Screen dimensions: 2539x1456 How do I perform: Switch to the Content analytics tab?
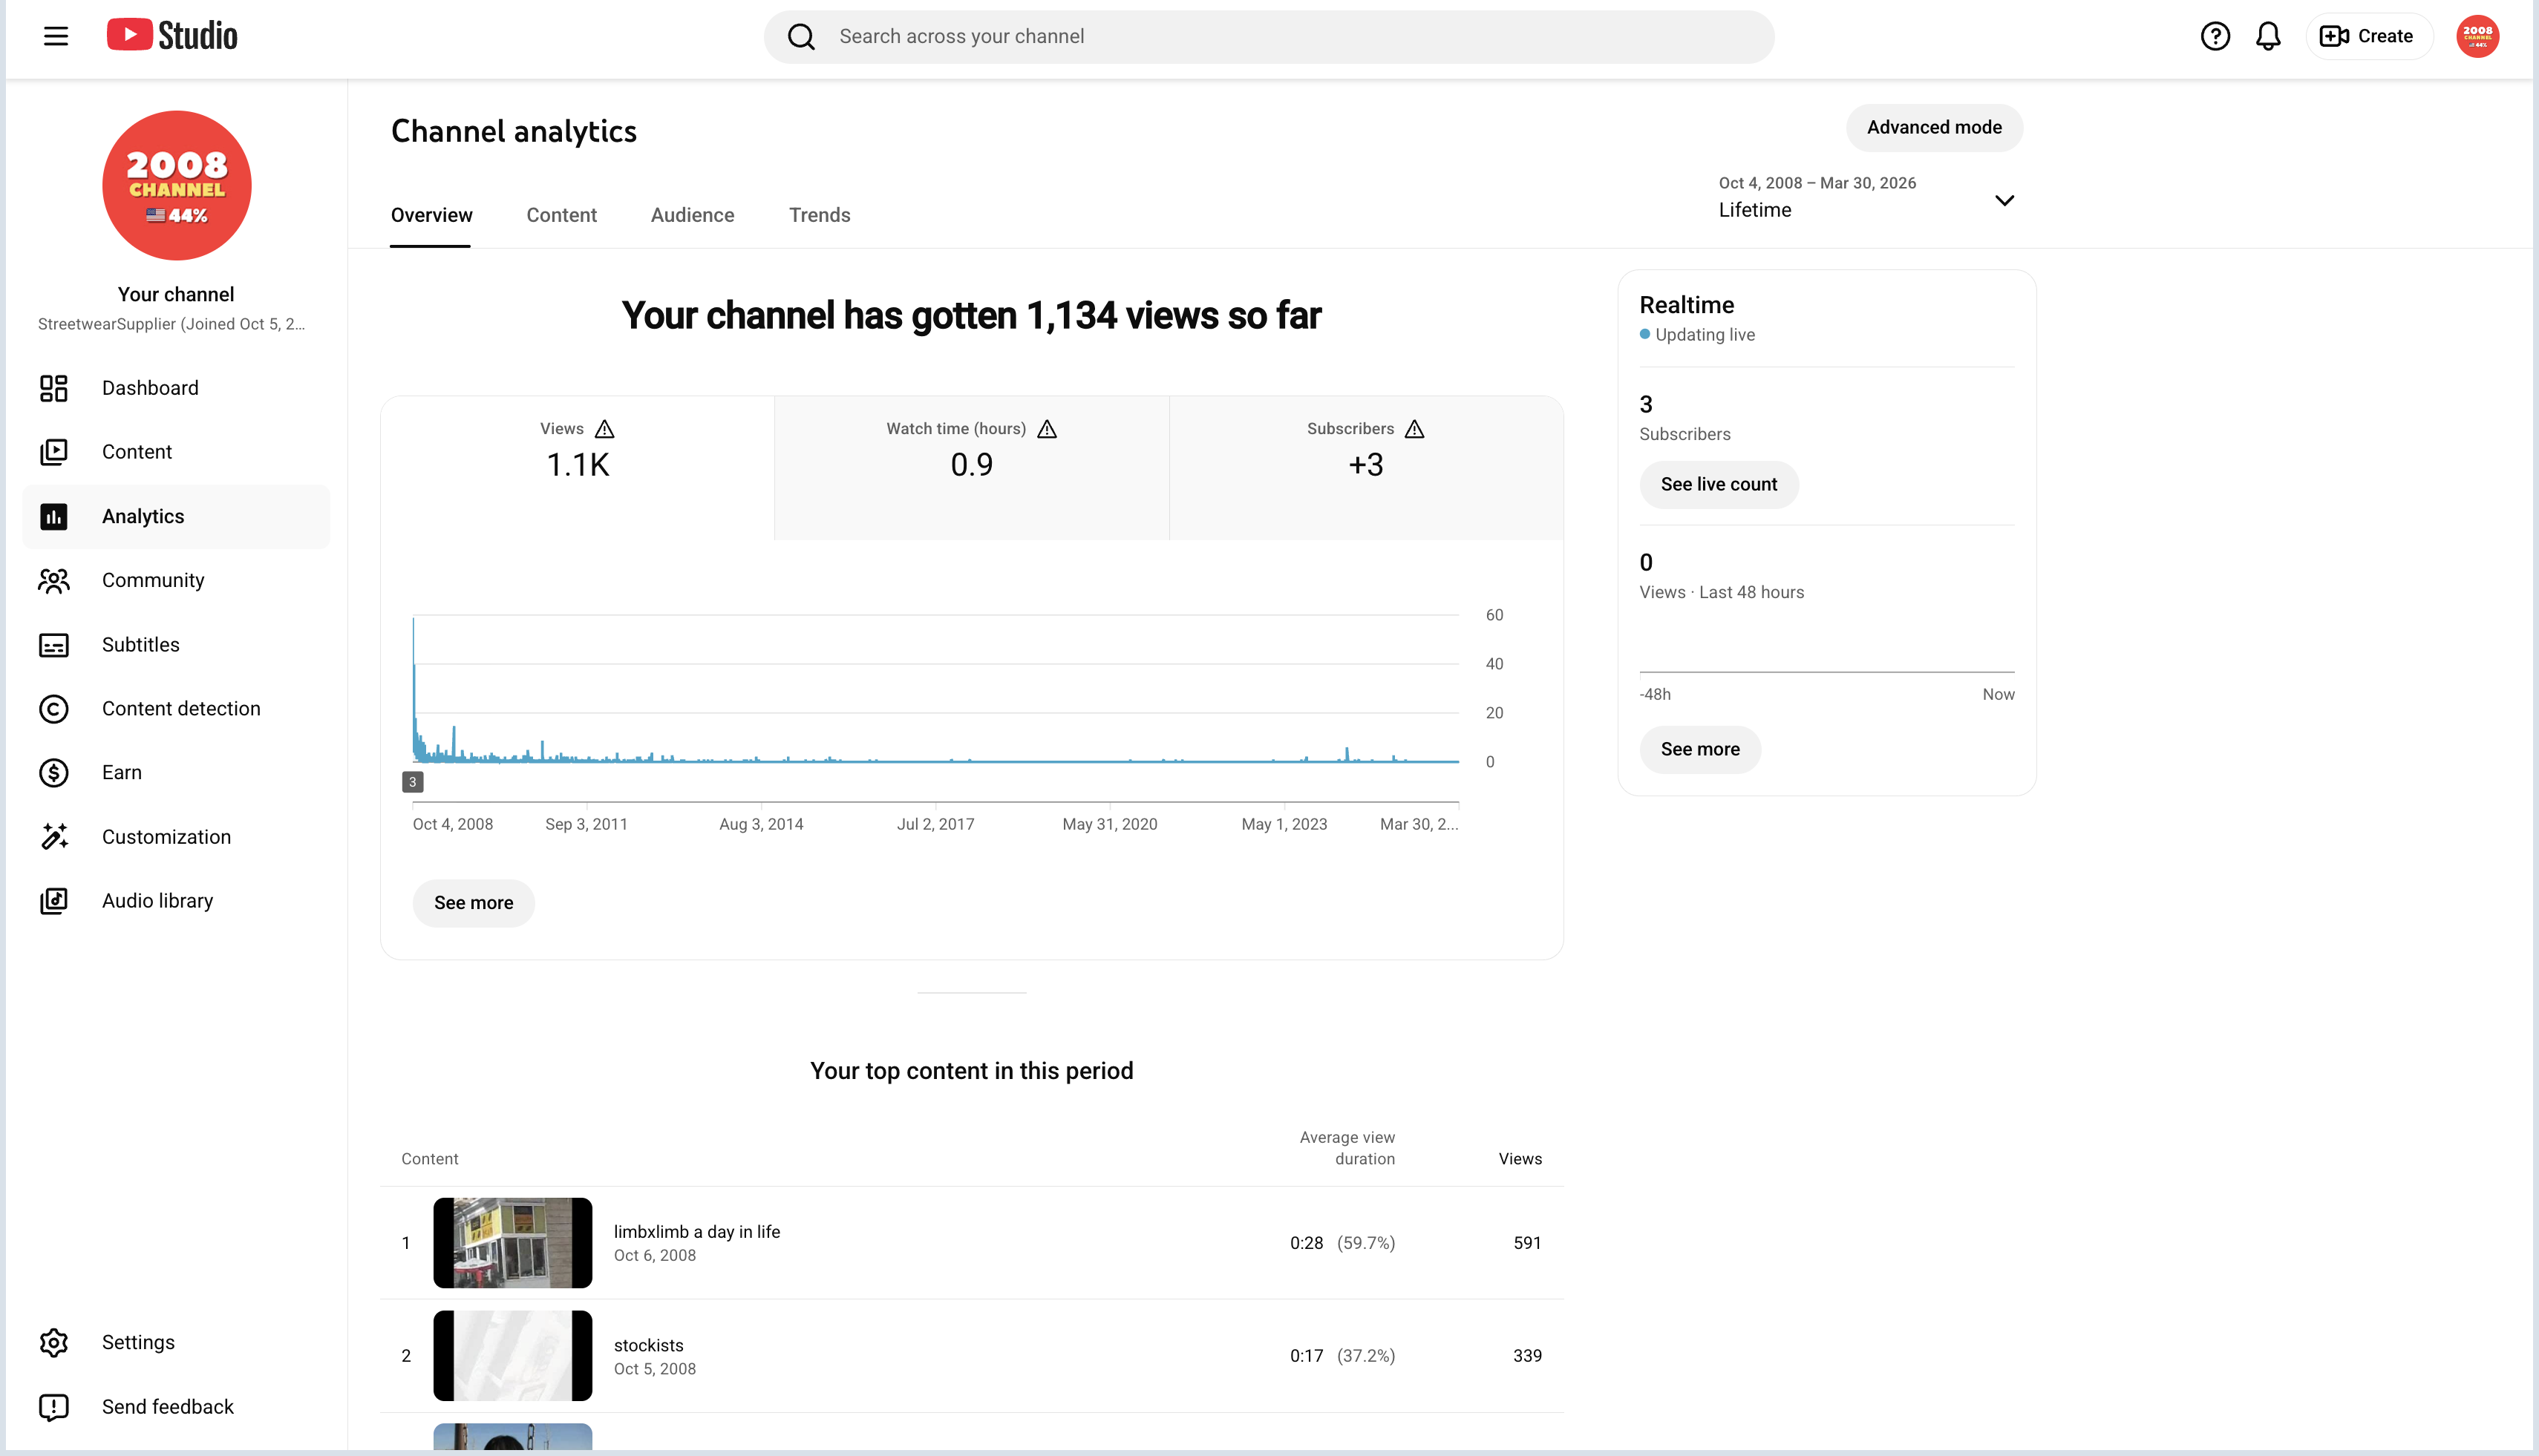[561, 215]
